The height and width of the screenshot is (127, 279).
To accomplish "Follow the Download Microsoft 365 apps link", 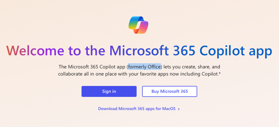I will pos(137,109).
